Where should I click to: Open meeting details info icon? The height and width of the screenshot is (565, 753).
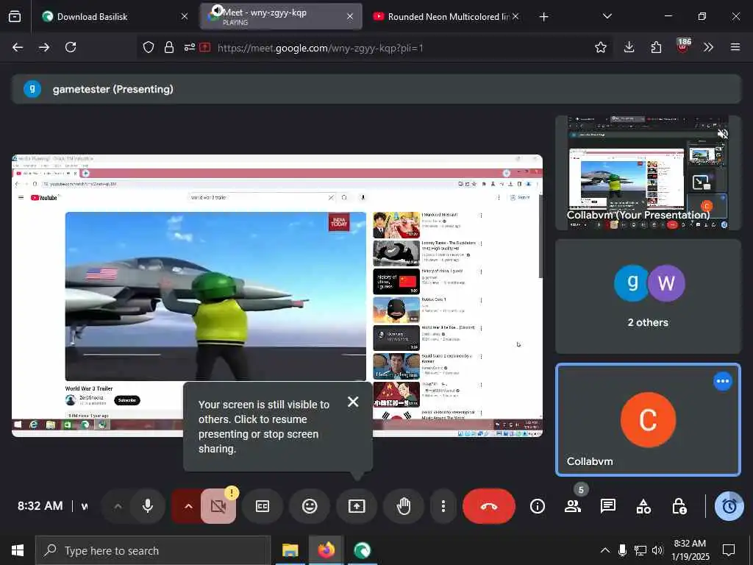(538, 506)
